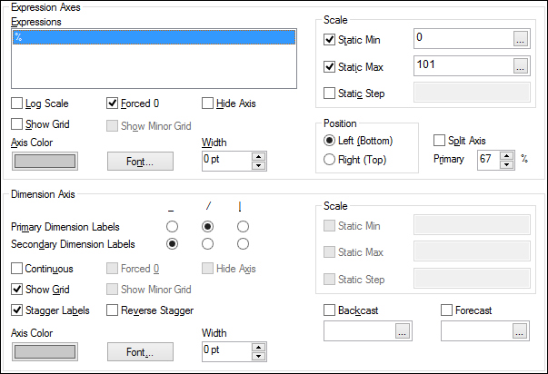548x374 pixels.
Task: Click the Expression Axes Font button
Action: coord(140,162)
